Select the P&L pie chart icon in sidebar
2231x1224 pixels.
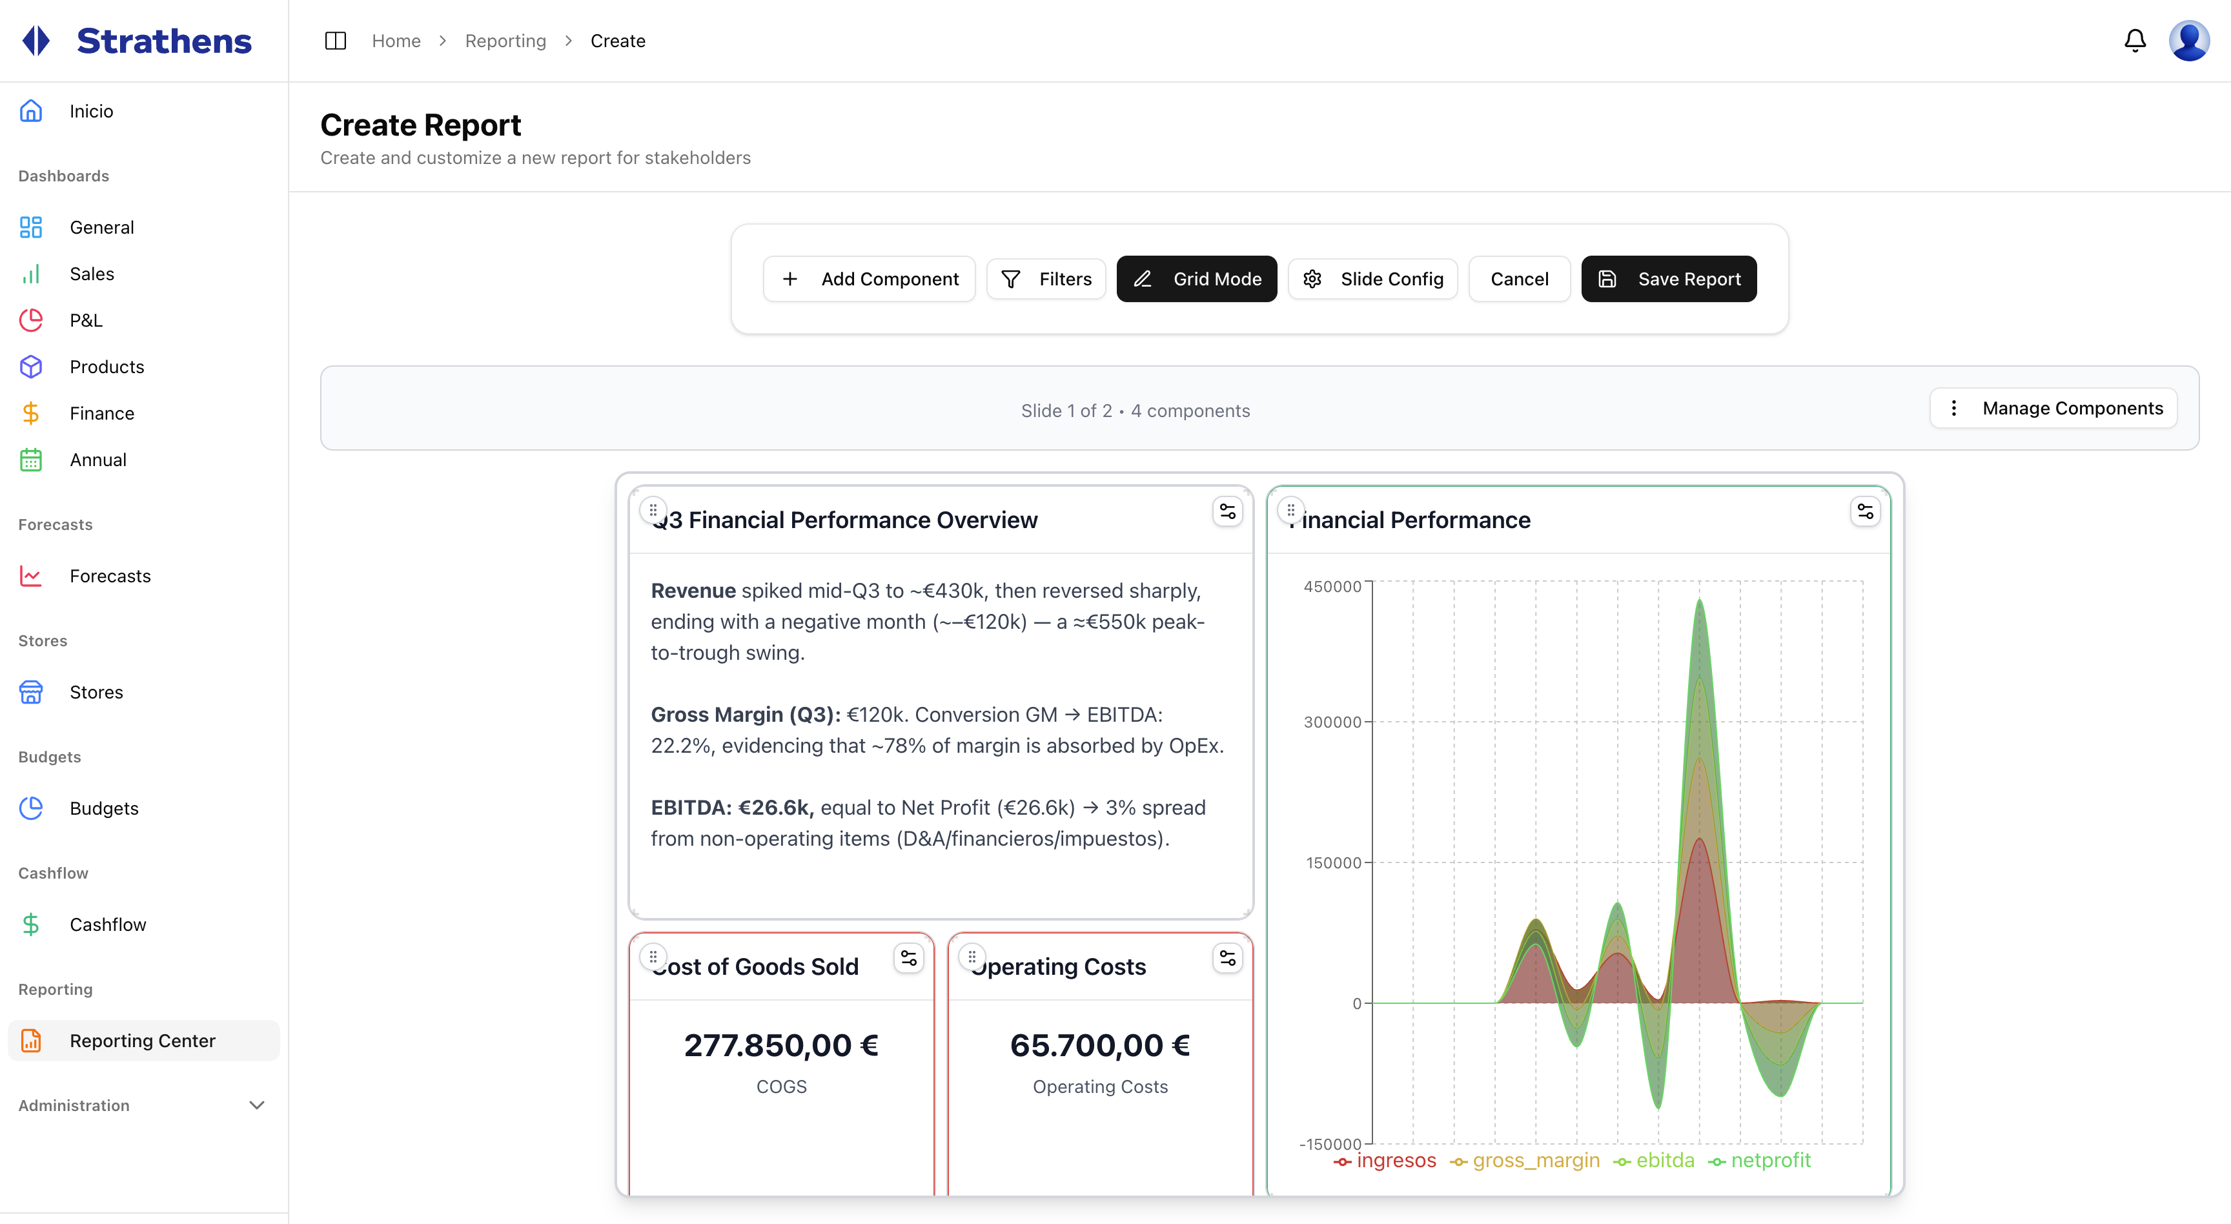tap(30, 320)
